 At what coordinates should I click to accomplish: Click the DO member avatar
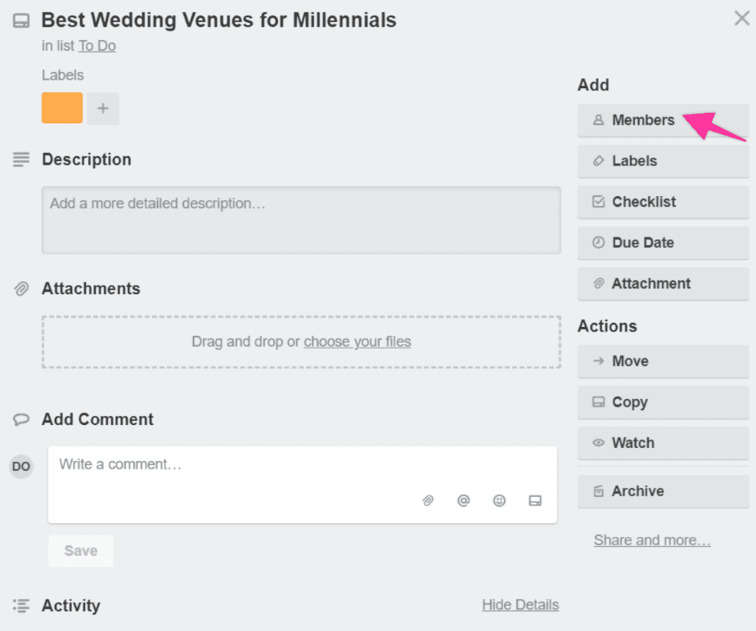21,466
